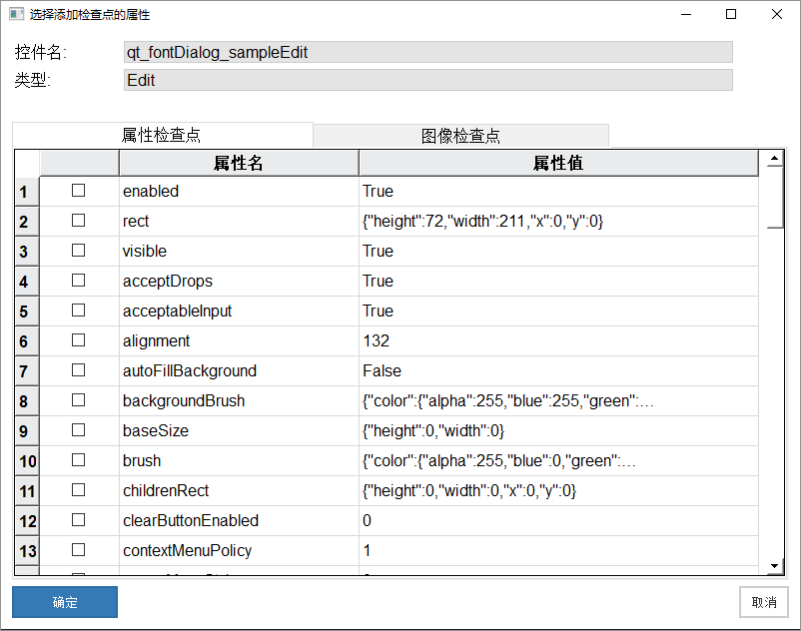Click the childrenRect name cell
This screenshot has width=801, height=631.
pyautogui.click(x=239, y=490)
